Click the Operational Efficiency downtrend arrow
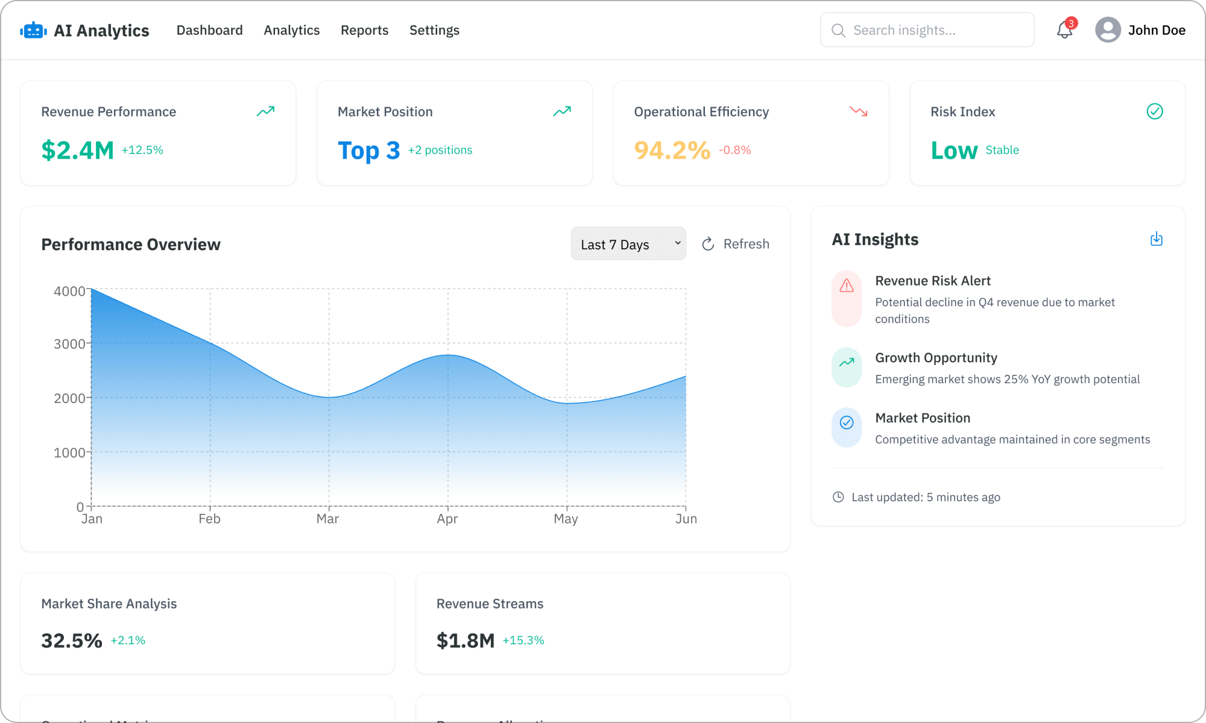 [x=859, y=111]
